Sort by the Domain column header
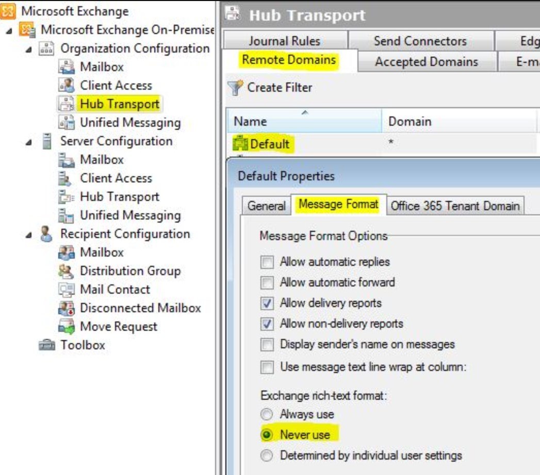The width and height of the screenshot is (540, 475). (x=459, y=121)
